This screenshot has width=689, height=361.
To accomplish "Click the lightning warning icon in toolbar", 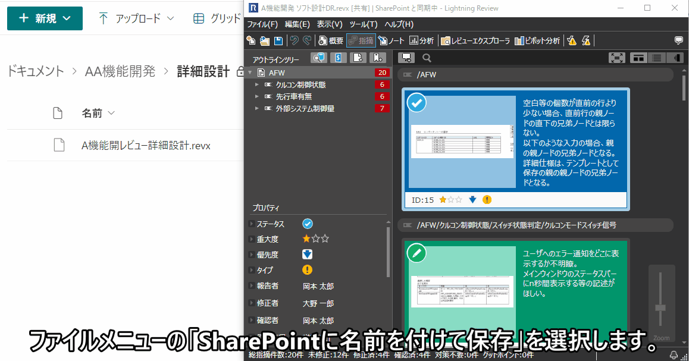I will pyautogui.click(x=585, y=40).
